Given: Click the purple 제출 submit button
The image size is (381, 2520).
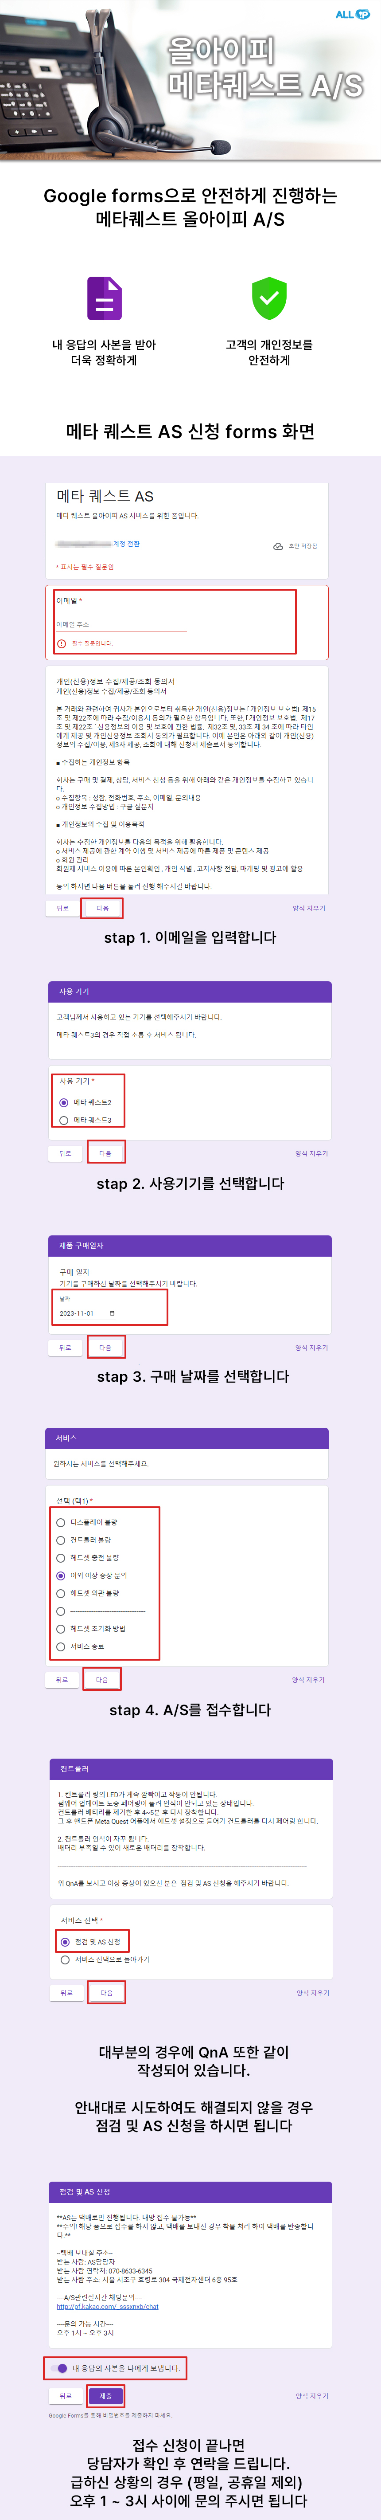Looking at the screenshot, I should (x=105, y=2396).
